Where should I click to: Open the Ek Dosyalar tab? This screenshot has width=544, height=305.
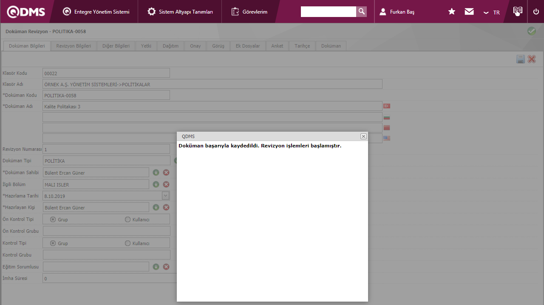click(248, 46)
